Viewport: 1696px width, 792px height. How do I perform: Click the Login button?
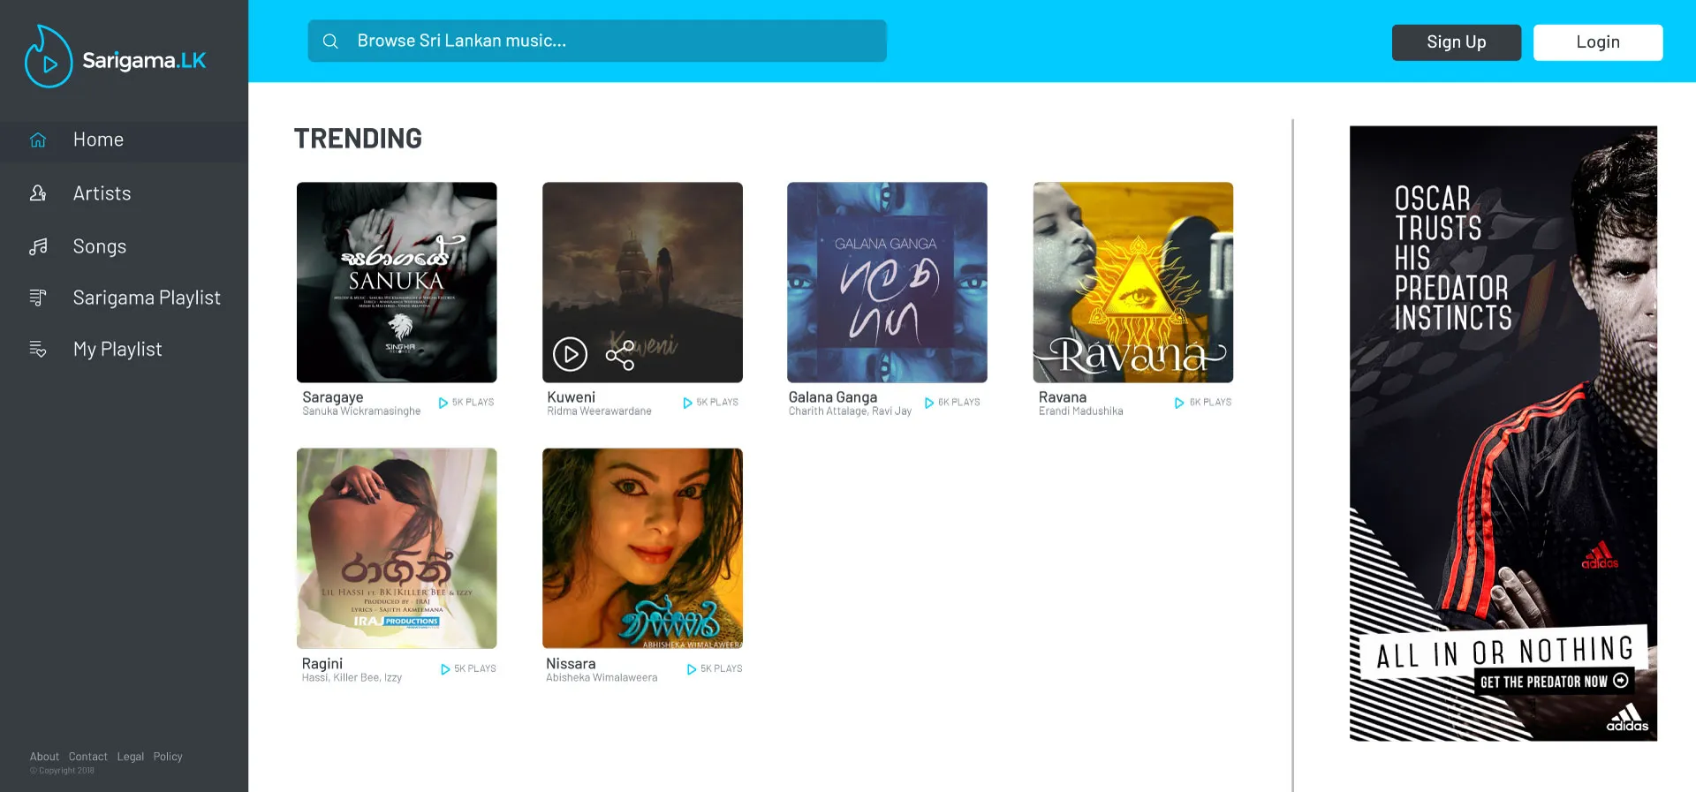[x=1598, y=42]
